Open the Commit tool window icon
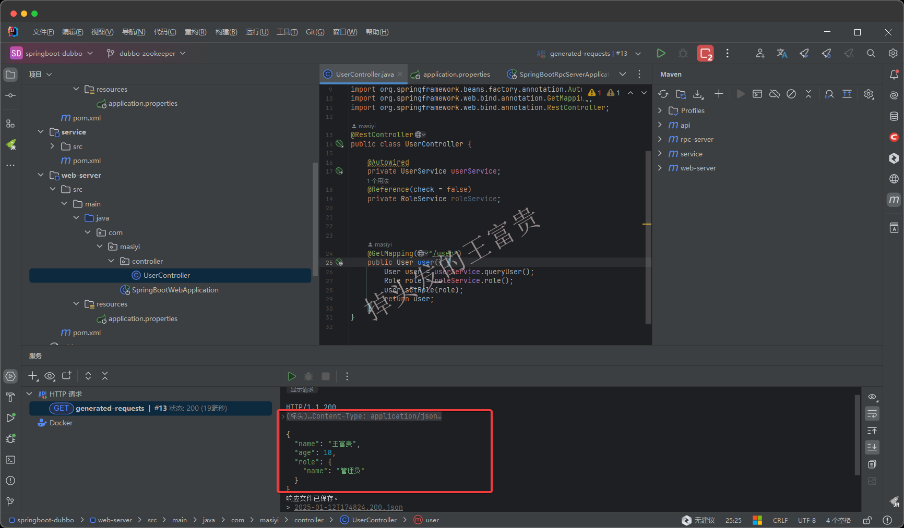904x528 pixels. pos(10,95)
